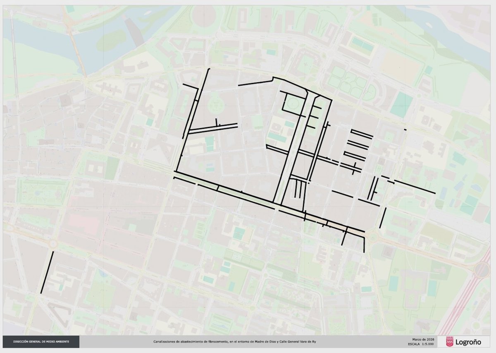The height and width of the screenshot is (353, 496).
Task: Click the rectangular black pipeline loop
Action: 291,102
